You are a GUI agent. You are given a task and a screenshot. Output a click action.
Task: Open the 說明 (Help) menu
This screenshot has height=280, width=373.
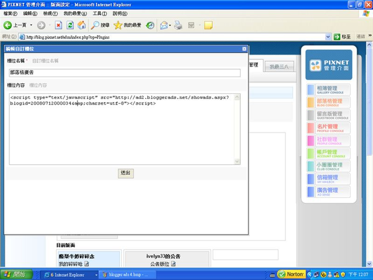coord(120,14)
